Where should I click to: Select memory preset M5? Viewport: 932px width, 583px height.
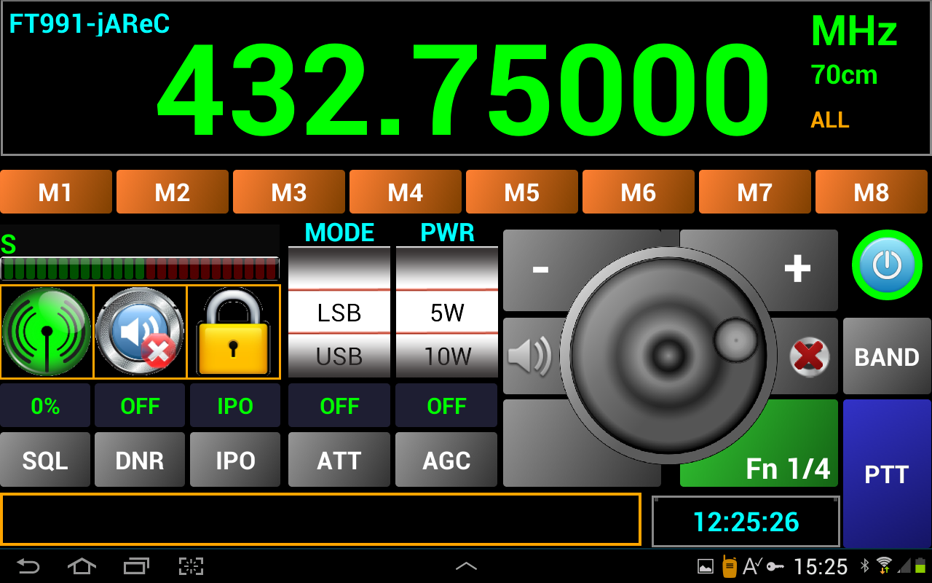coord(522,192)
